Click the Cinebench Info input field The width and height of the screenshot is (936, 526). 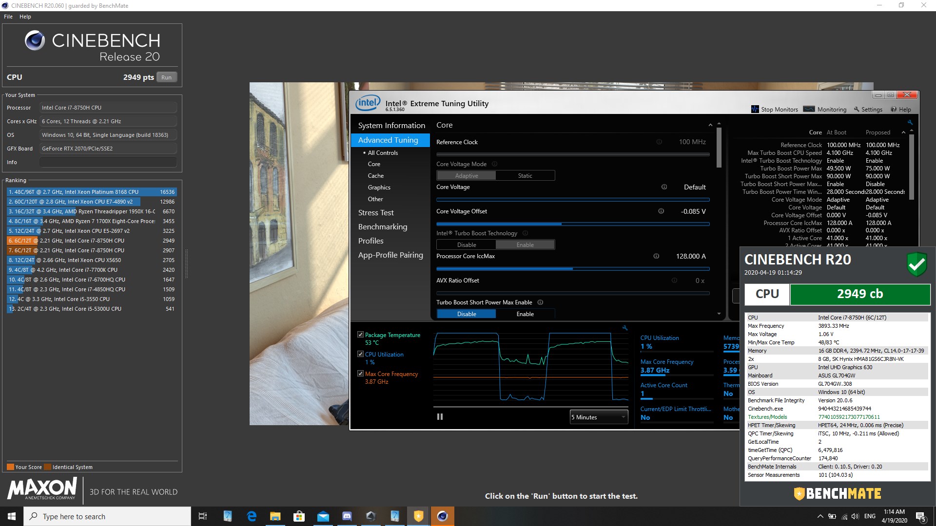(108, 162)
